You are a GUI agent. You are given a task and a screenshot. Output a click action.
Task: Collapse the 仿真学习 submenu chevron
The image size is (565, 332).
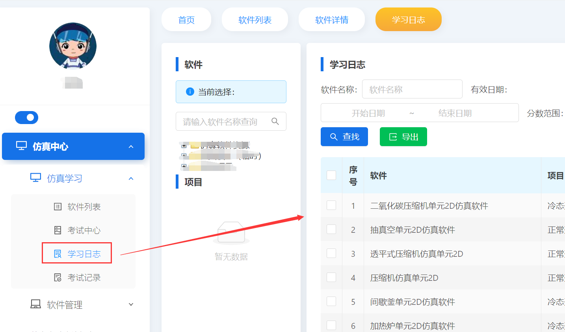[131, 178]
